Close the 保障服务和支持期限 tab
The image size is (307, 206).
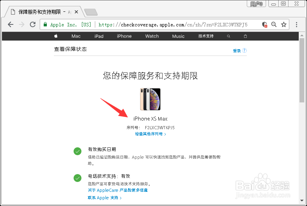point(76,12)
